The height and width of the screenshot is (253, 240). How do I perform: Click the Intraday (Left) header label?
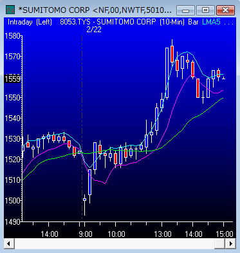click(x=30, y=22)
